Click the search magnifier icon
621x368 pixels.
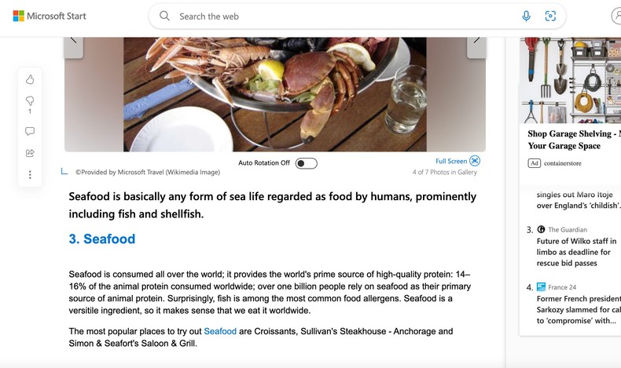[164, 16]
